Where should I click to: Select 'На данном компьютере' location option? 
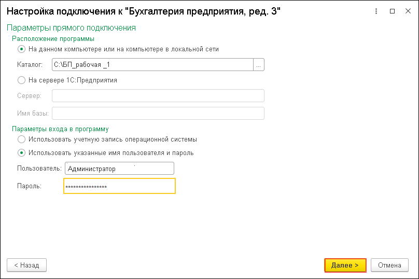[x=21, y=49]
